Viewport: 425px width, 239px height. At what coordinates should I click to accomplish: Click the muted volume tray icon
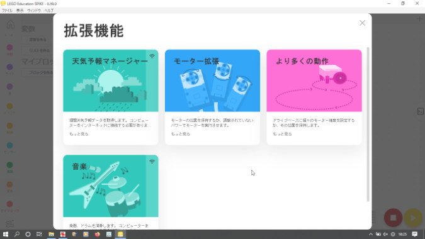tap(385, 234)
